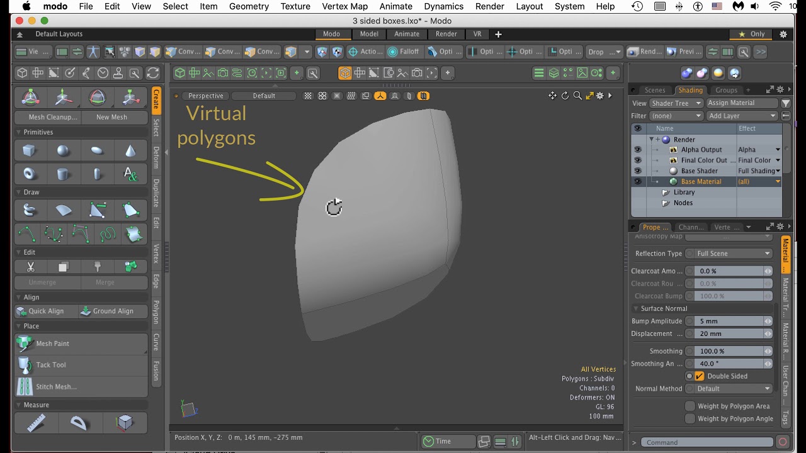
Task: Select the Curve draw tool
Action: pos(27,234)
